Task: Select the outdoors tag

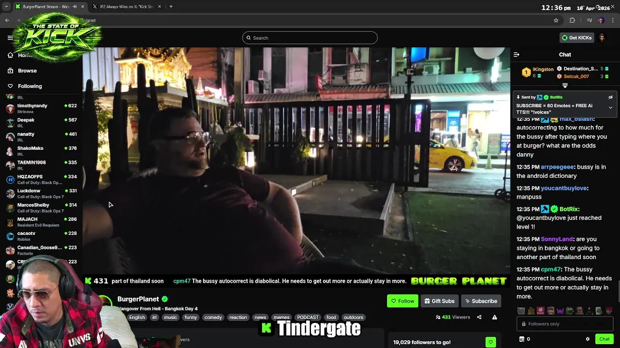Action: tap(354, 318)
